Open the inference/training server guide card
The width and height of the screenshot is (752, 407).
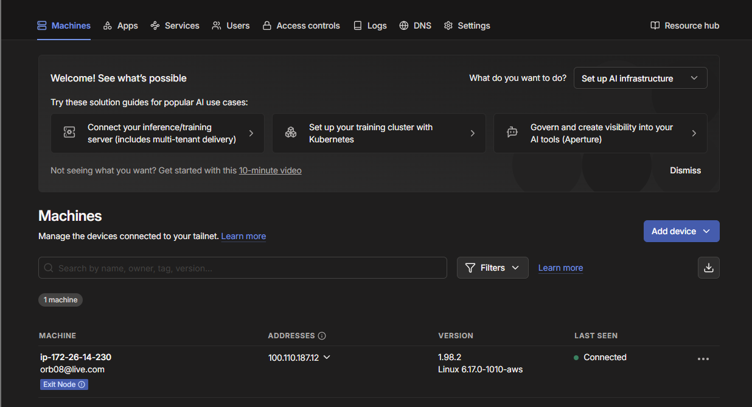pyautogui.click(x=158, y=133)
